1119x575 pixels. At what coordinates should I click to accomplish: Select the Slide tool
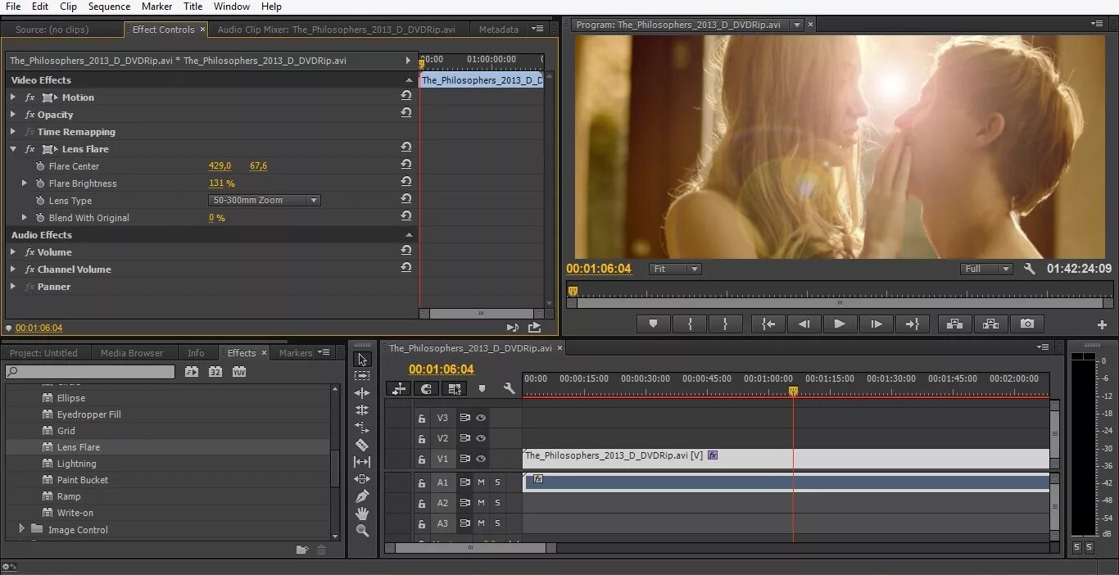pos(362,479)
